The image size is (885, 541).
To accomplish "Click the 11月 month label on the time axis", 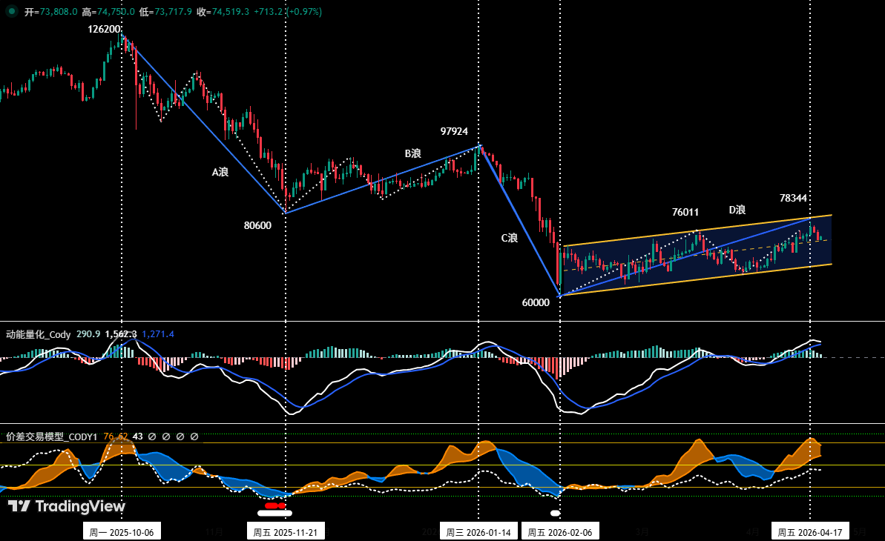I will [213, 531].
